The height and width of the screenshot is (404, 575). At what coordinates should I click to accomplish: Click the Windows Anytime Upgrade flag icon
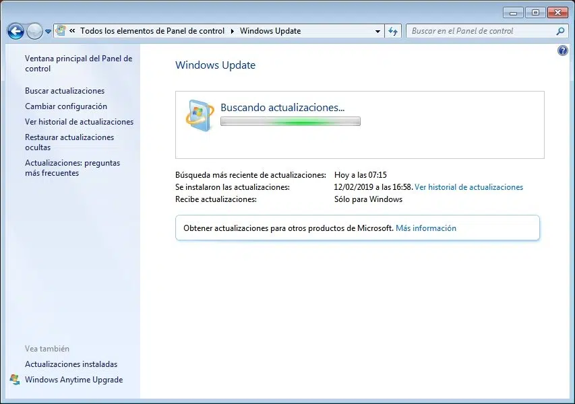click(x=15, y=380)
